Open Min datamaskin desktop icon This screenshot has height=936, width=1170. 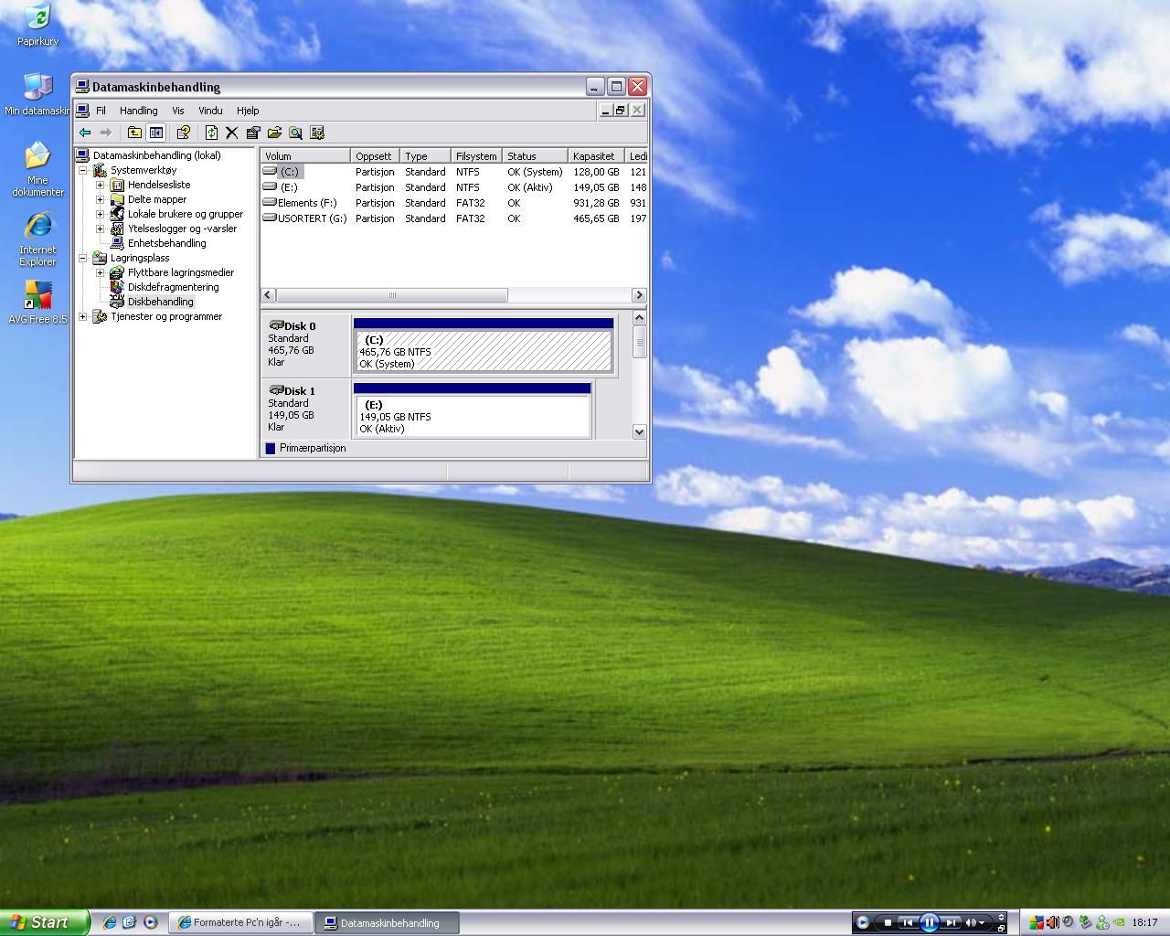tap(37, 94)
